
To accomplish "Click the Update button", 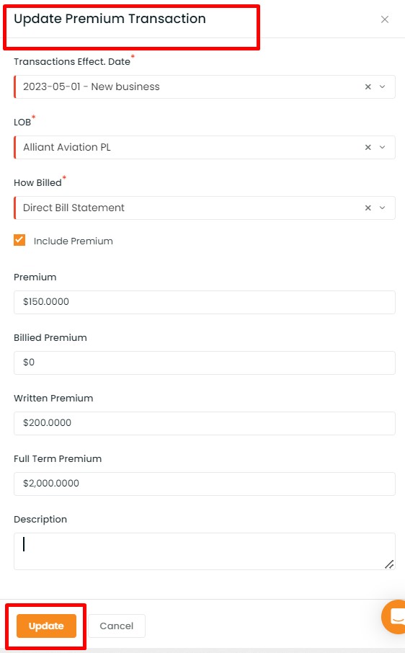I will pos(46,626).
